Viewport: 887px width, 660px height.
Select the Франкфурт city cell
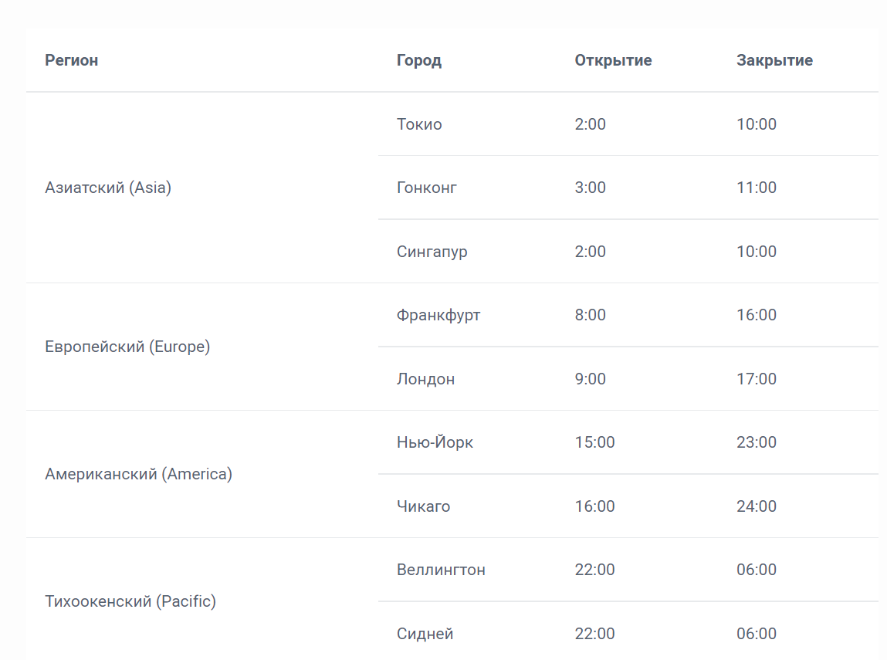438,315
